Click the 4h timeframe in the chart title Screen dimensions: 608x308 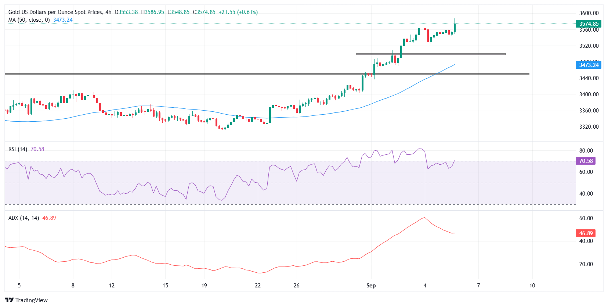pyautogui.click(x=108, y=12)
